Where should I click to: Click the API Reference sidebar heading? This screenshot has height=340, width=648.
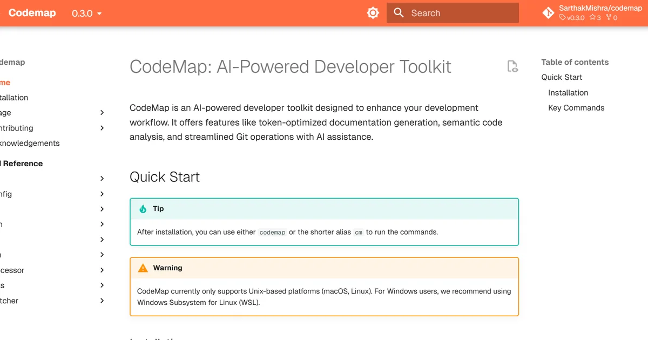coord(22,164)
